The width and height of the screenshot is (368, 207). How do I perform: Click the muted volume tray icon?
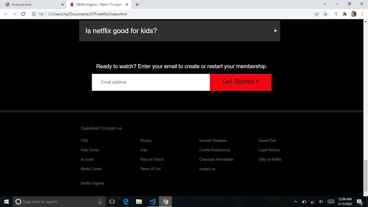pos(321,201)
